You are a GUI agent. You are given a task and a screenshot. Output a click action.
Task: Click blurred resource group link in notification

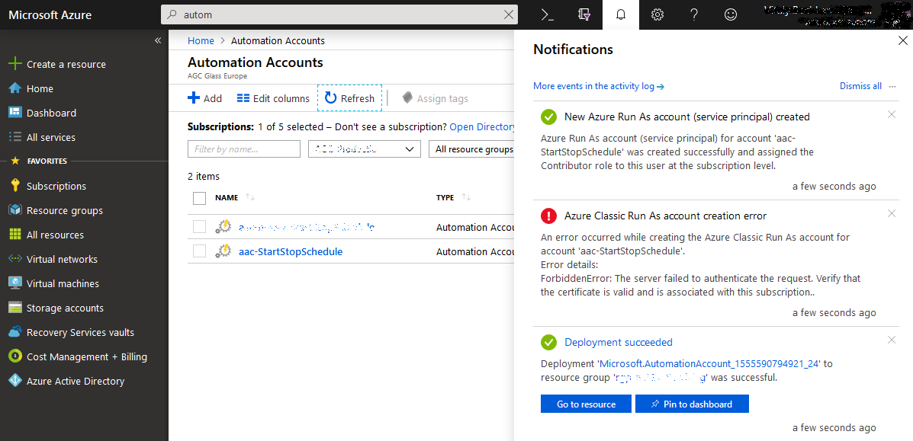pyautogui.click(x=661, y=378)
